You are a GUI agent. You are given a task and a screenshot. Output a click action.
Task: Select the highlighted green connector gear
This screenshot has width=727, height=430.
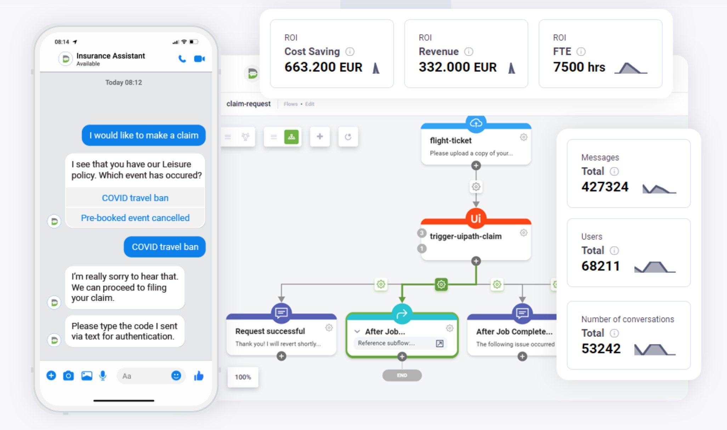pos(441,284)
